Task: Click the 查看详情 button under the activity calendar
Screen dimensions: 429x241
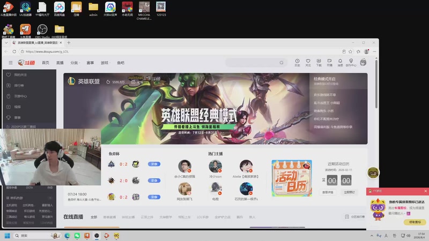Action: click(x=328, y=192)
